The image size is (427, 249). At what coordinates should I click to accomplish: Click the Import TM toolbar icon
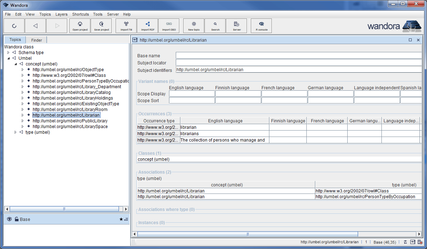coord(126,25)
